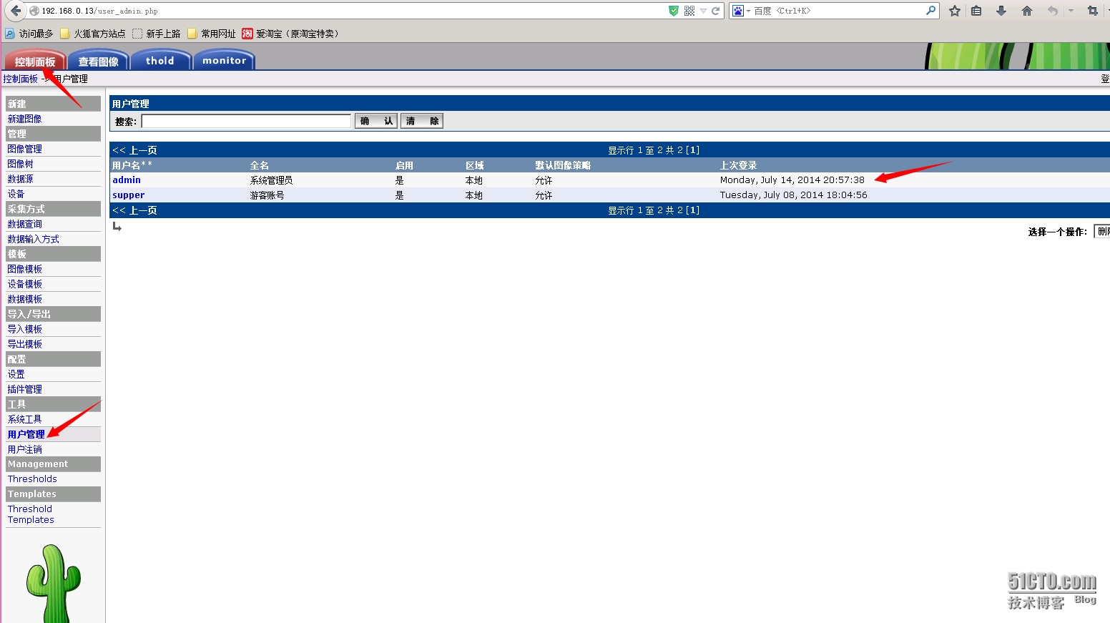Click the bottom << 上一页 pagination link
The image size is (1110, 623).
[134, 210]
